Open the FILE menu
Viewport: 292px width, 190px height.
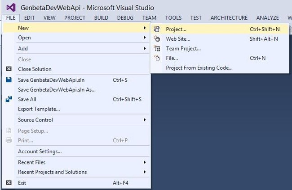(11, 18)
